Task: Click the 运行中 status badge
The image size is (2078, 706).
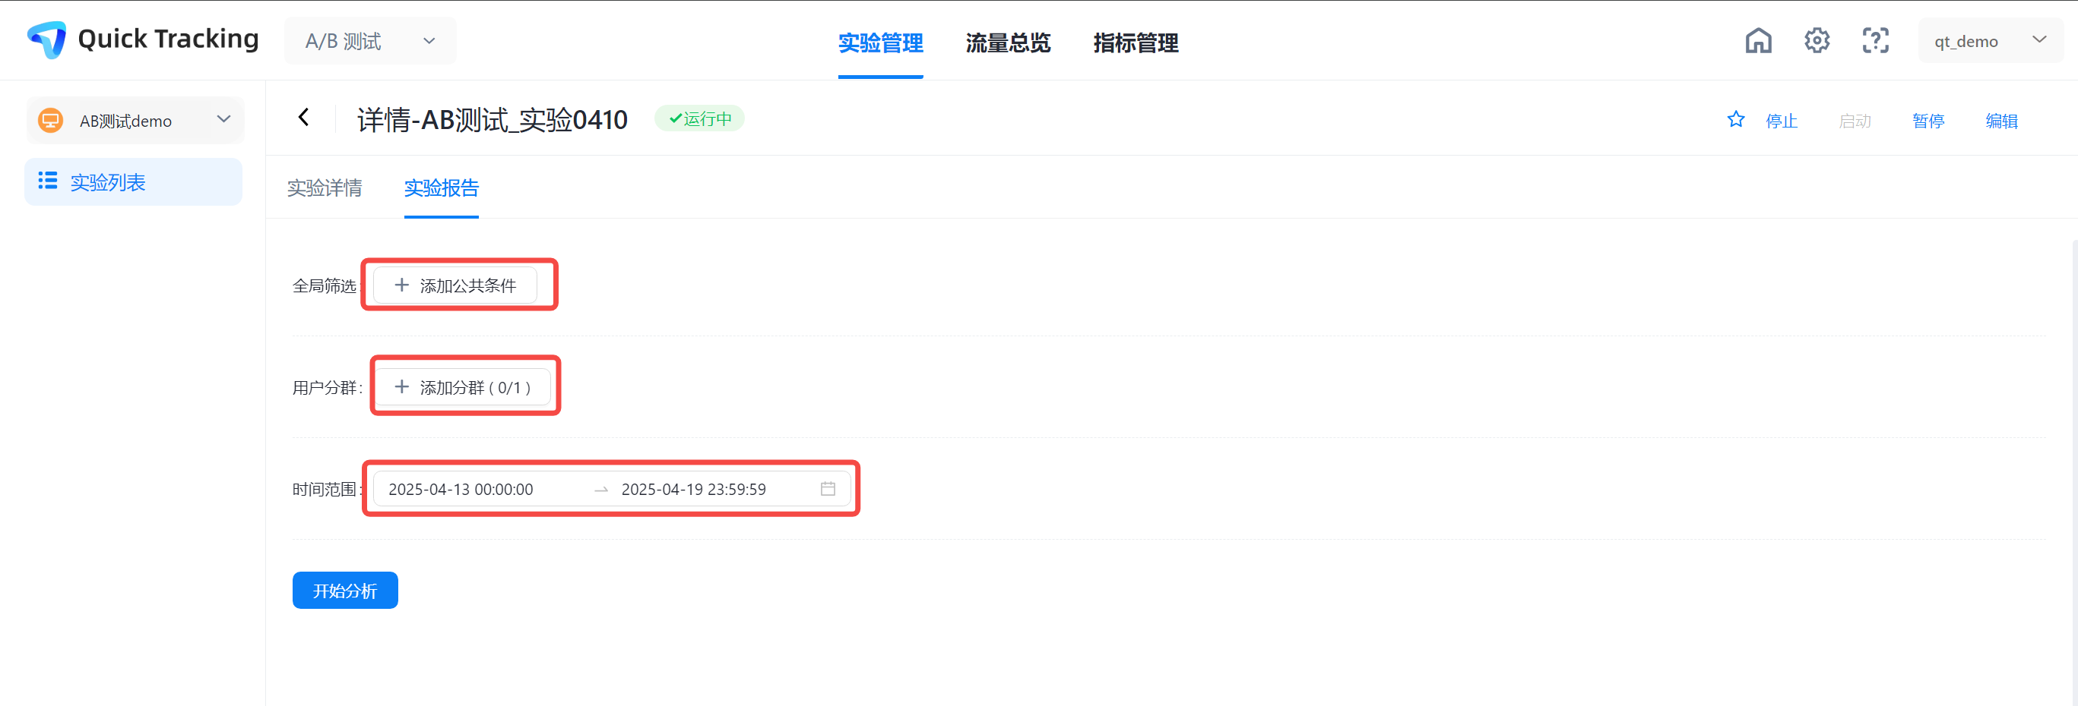Action: (699, 118)
